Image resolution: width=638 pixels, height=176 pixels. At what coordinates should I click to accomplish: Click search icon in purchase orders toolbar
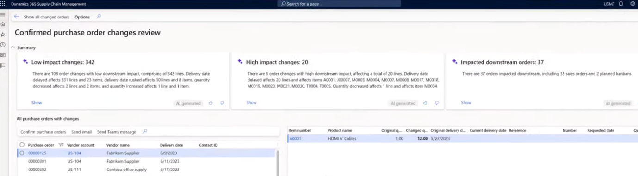tap(145, 131)
